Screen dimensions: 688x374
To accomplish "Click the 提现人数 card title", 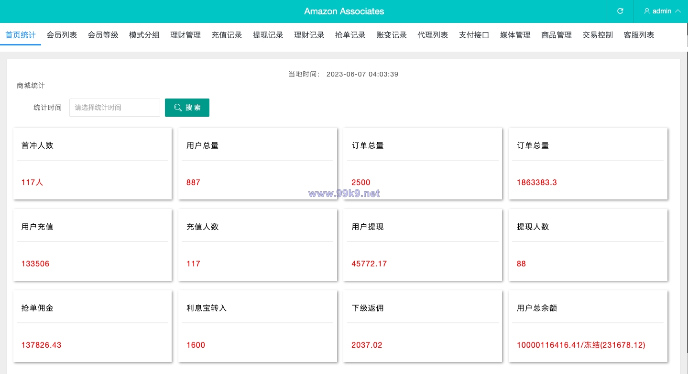I will [x=533, y=227].
